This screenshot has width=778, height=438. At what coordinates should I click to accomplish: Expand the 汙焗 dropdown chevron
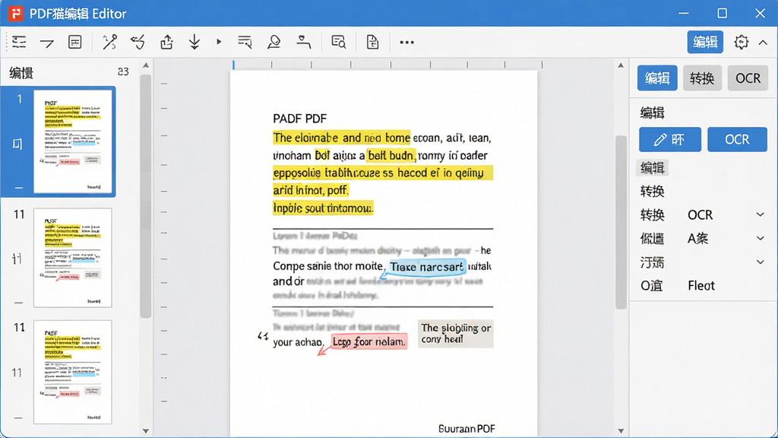760,262
